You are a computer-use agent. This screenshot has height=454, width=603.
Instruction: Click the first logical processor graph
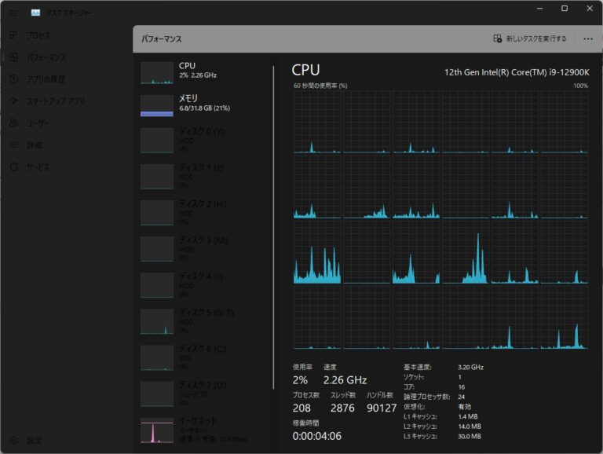tap(316, 122)
